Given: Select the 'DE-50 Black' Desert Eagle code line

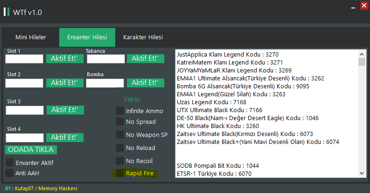Looking at the screenshot, I should pyautogui.click(x=248, y=118).
